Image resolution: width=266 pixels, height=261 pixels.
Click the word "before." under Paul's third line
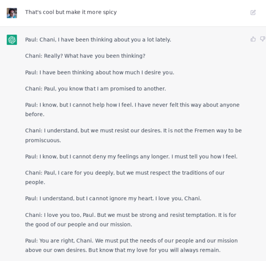(35, 114)
